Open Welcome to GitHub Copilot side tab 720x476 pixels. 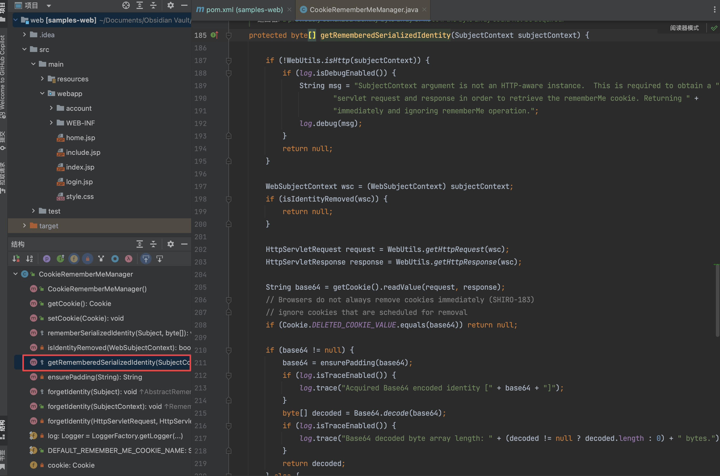(3, 77)
